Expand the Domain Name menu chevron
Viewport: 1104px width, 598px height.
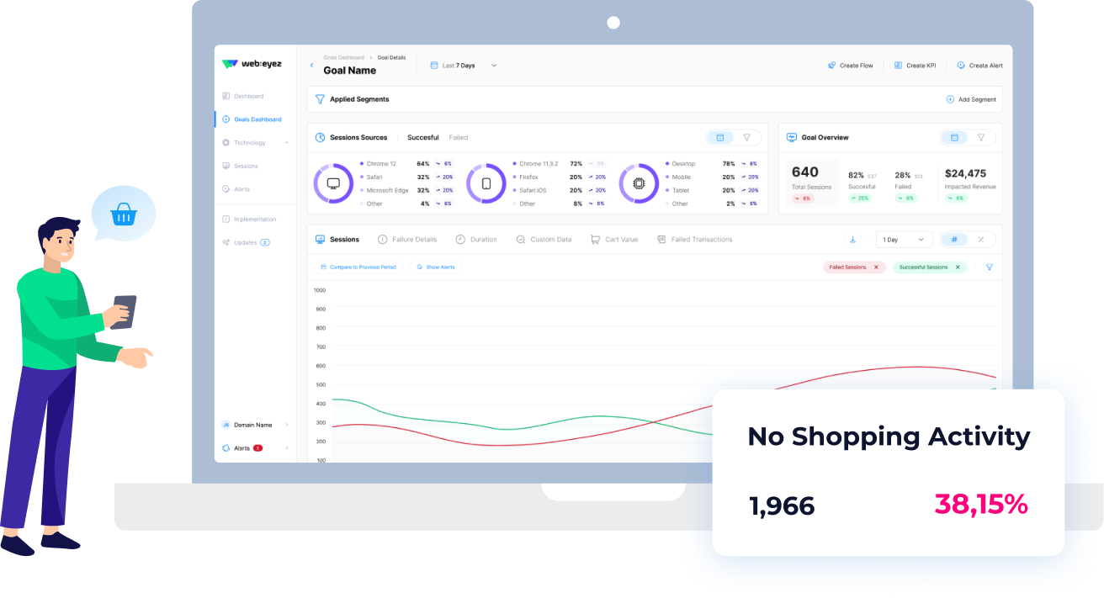pos(287,425)
